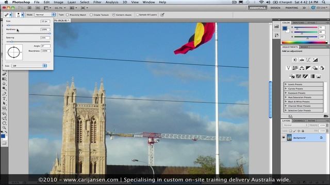
Task: Click the foreground color swatch in Color panel
Action: (x=285, y=28)
